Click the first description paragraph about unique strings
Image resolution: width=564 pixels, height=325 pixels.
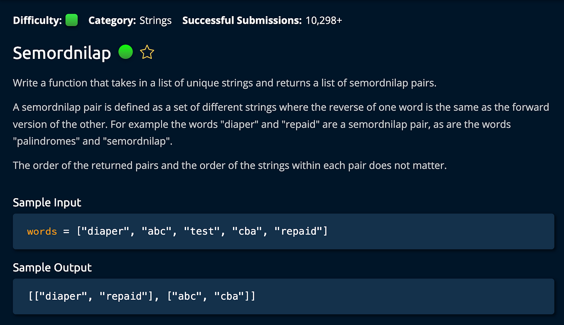225,83
